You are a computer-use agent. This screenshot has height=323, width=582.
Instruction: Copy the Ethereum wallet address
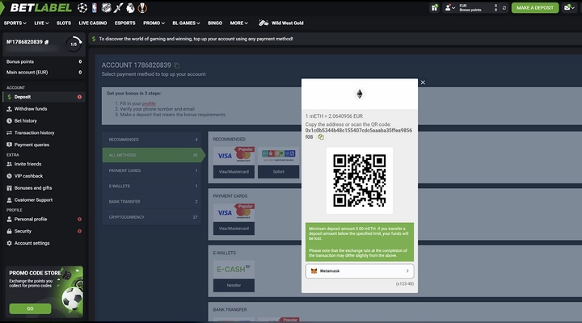321,137
